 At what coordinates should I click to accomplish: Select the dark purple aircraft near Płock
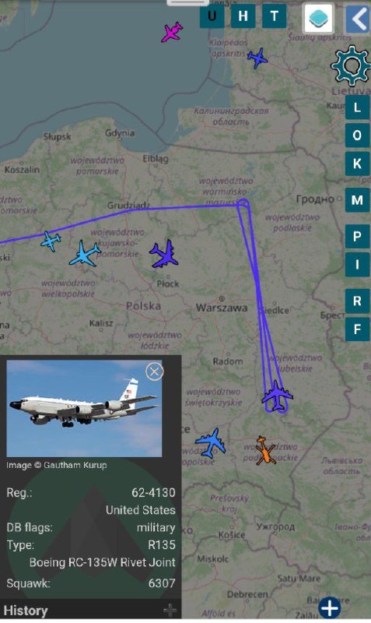164,254
